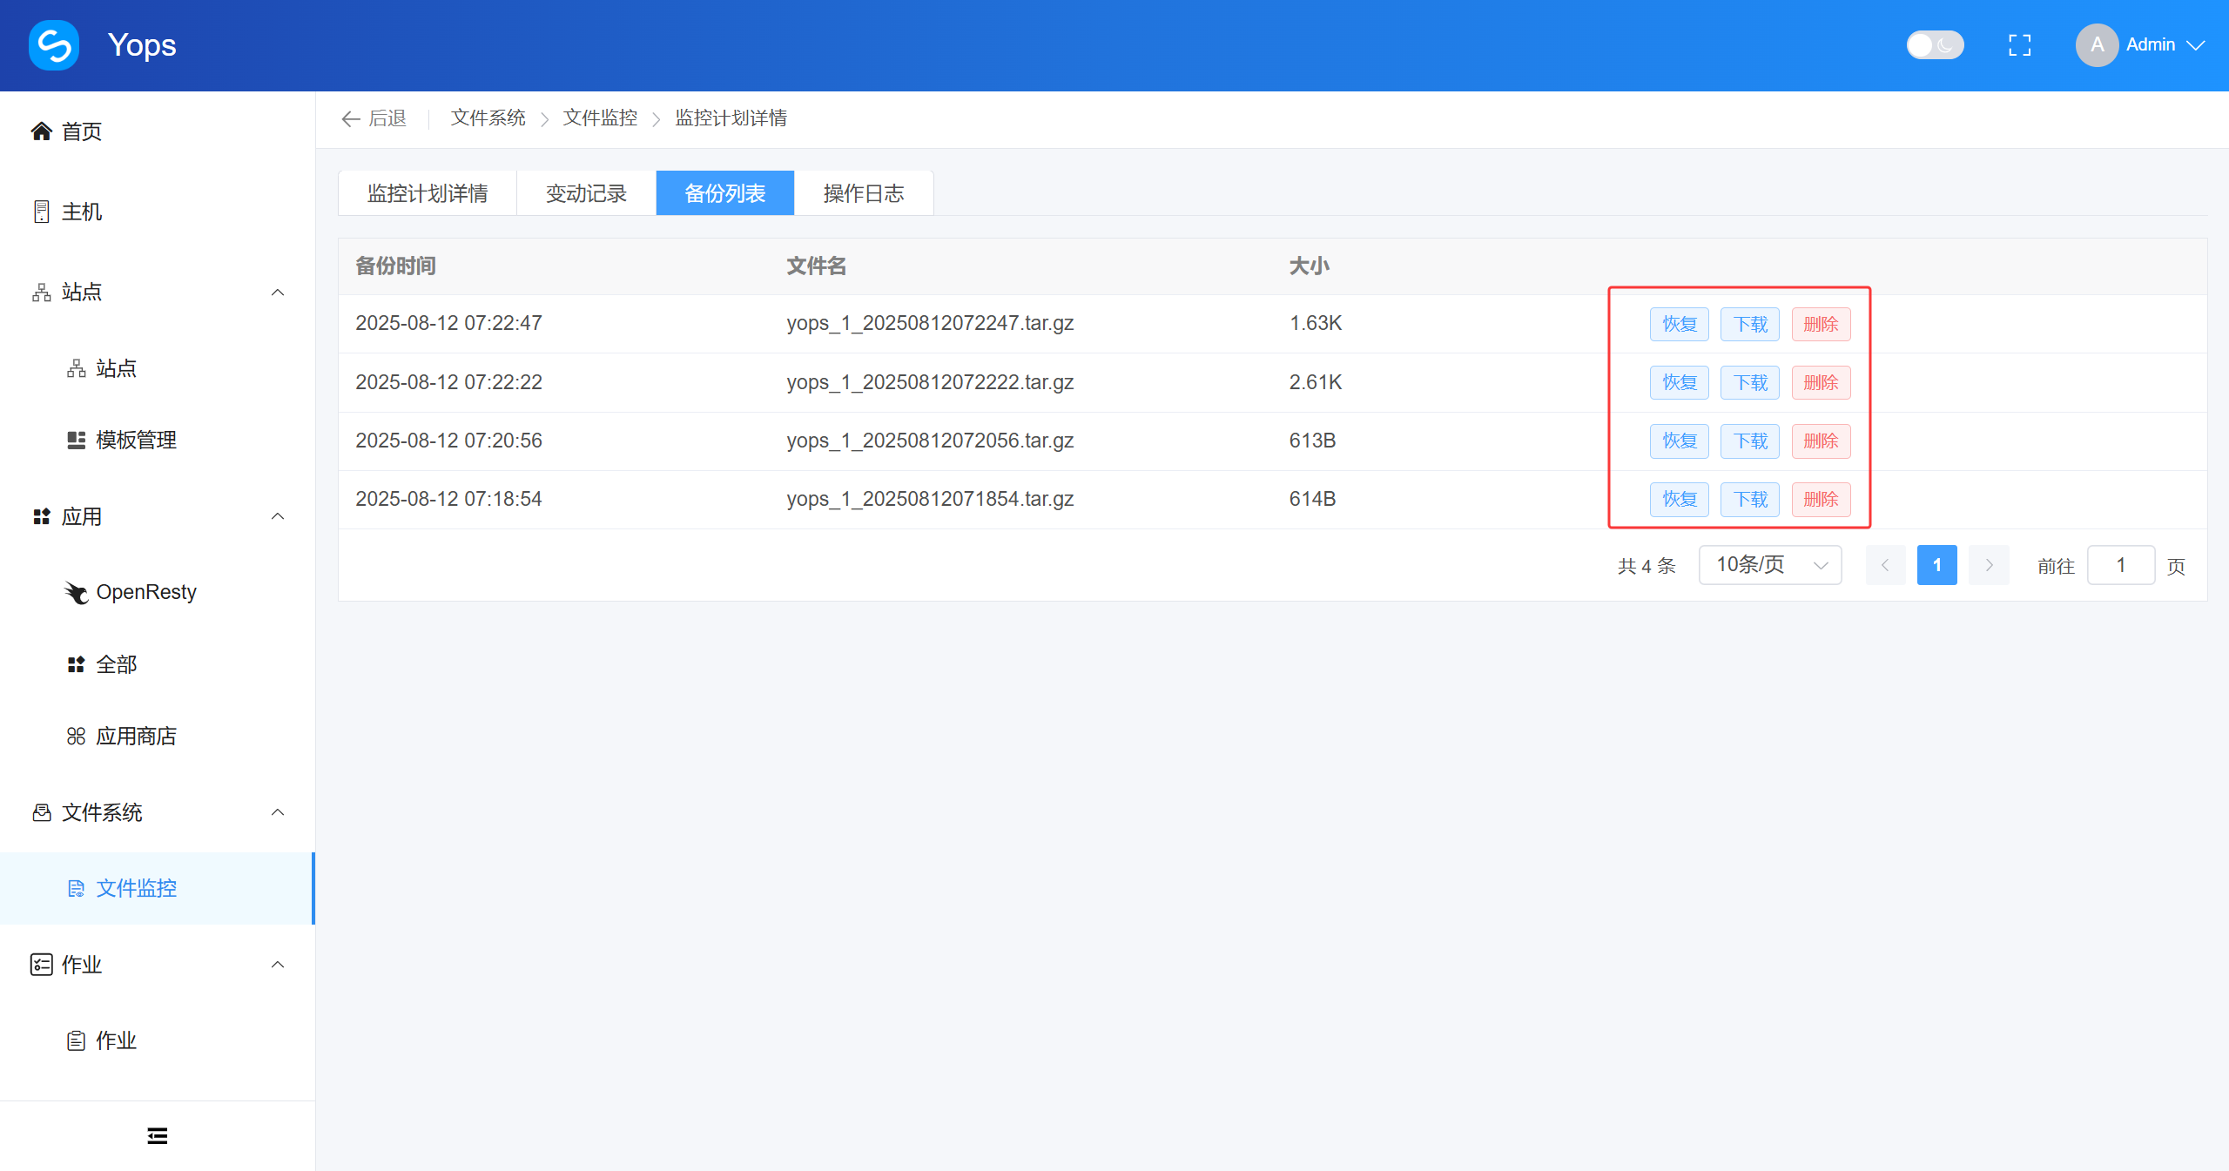Click 恢复 for yops_1_20250812072247.tar.gz

pos(1679,325)
